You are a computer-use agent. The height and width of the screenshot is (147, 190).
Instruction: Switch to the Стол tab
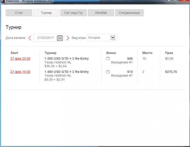pyautogui.click(x=19, y=13)
